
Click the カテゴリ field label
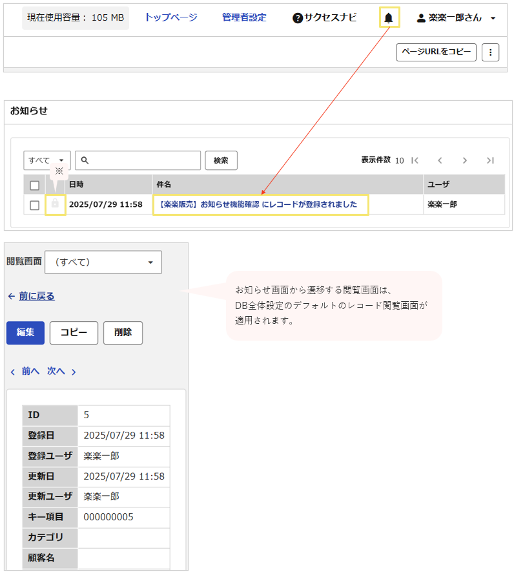click(x=45, y=537)
